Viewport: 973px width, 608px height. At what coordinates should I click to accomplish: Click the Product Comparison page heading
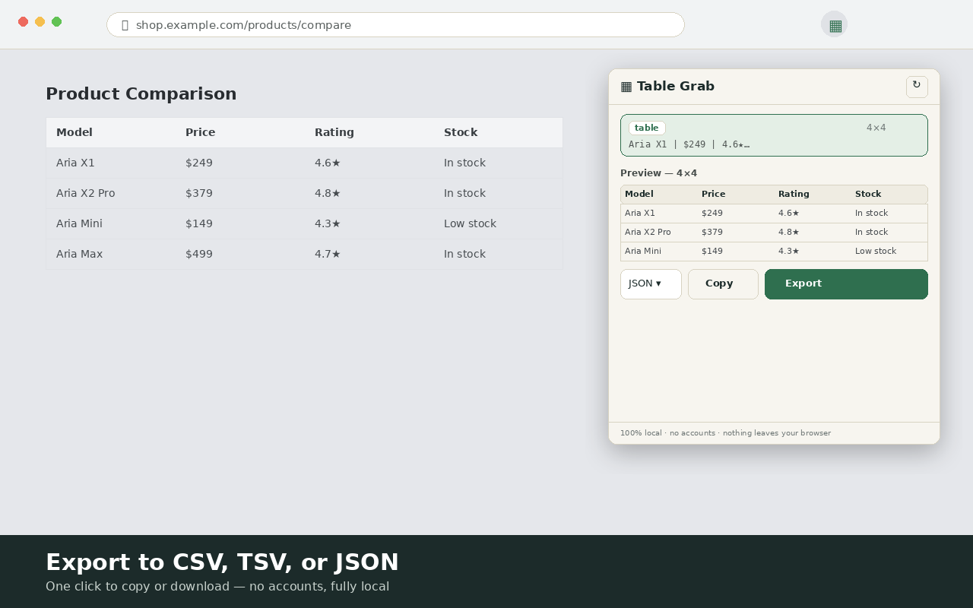tap(141, 94)
